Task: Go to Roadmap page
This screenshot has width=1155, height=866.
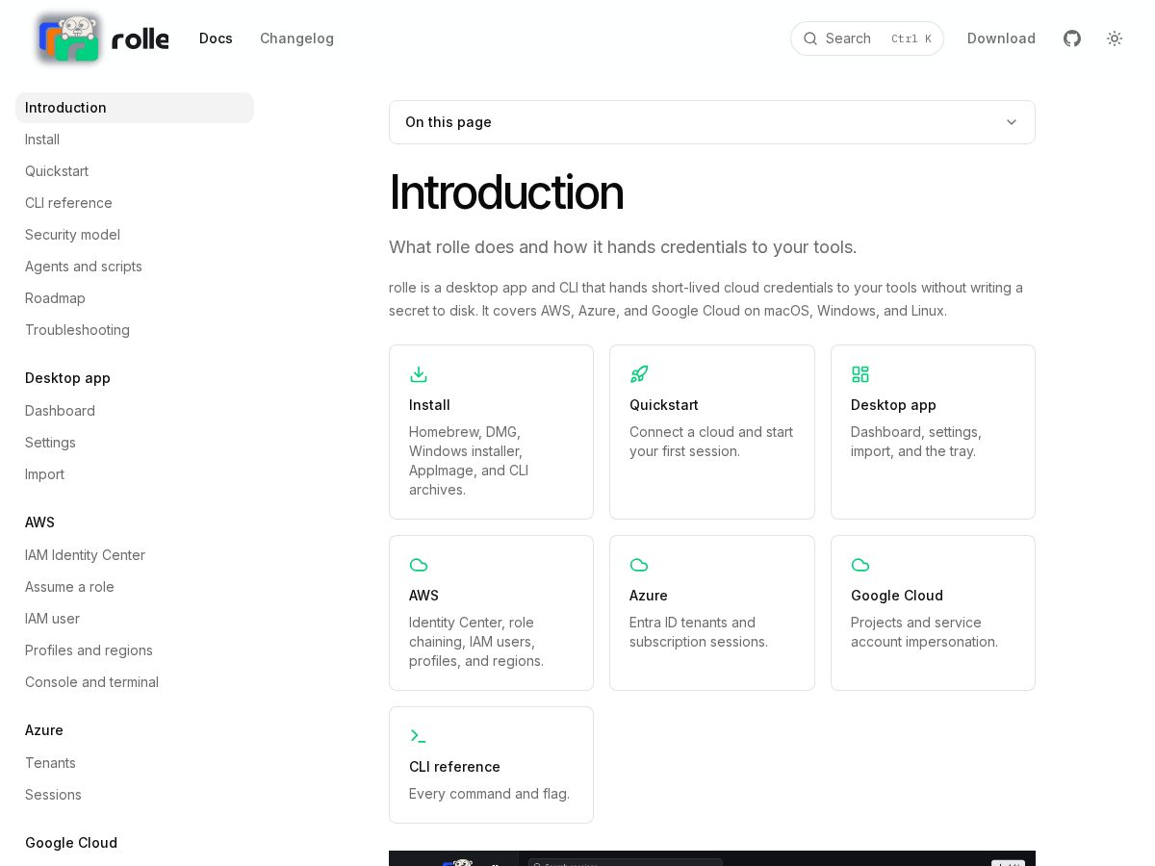Action: point(135,298)
